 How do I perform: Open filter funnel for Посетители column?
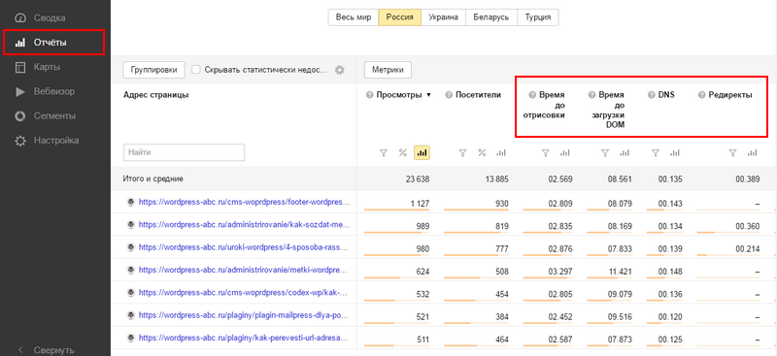coord(462,153)
